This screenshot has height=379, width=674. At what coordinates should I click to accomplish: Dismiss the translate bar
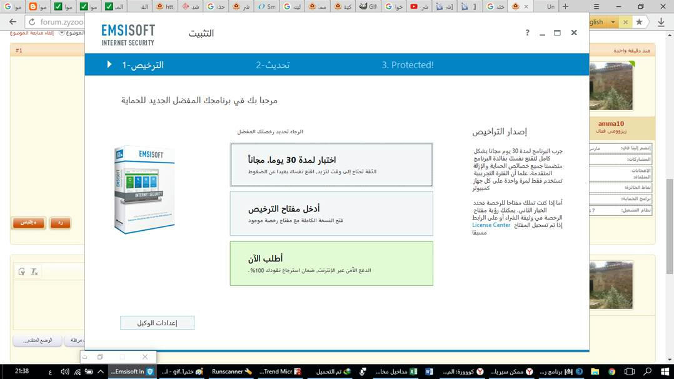[x=625, y=22]
